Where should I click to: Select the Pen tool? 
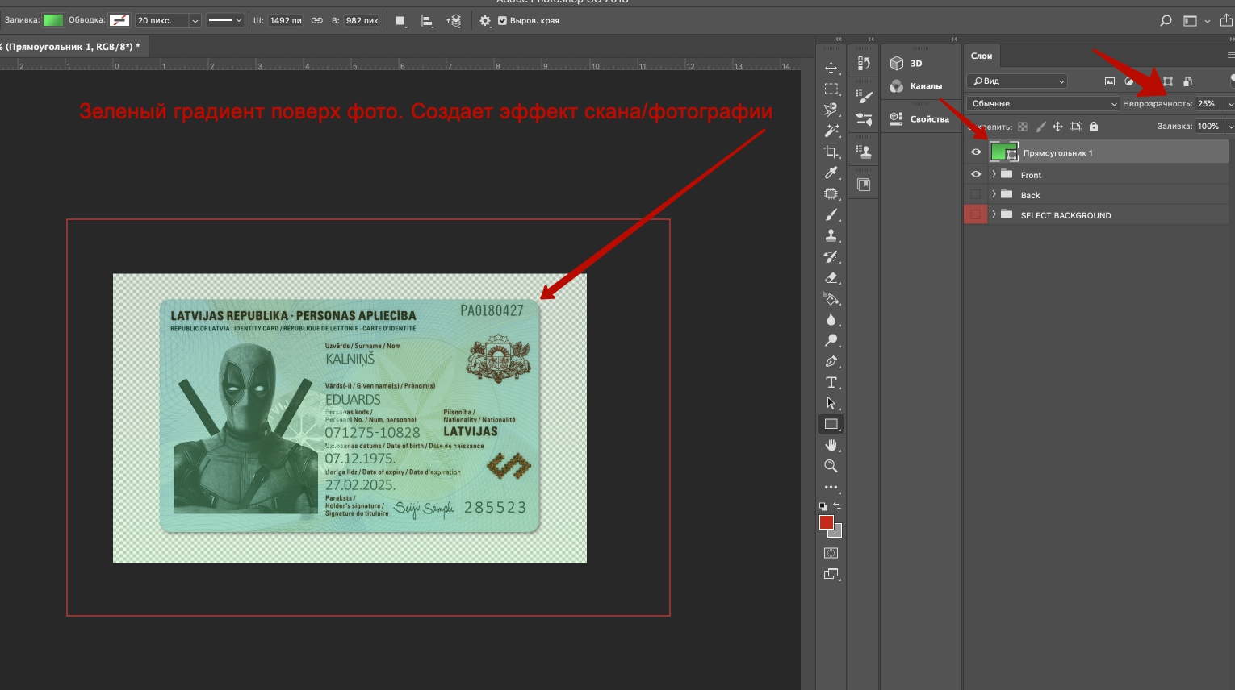coord(831,361)
